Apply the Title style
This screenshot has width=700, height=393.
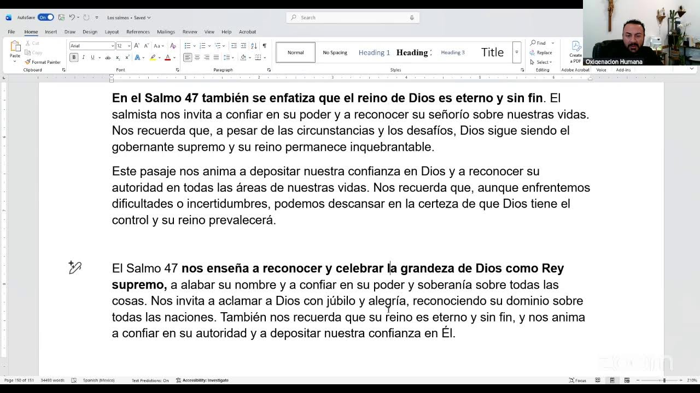pyautogui.click(x=492, y=52)
